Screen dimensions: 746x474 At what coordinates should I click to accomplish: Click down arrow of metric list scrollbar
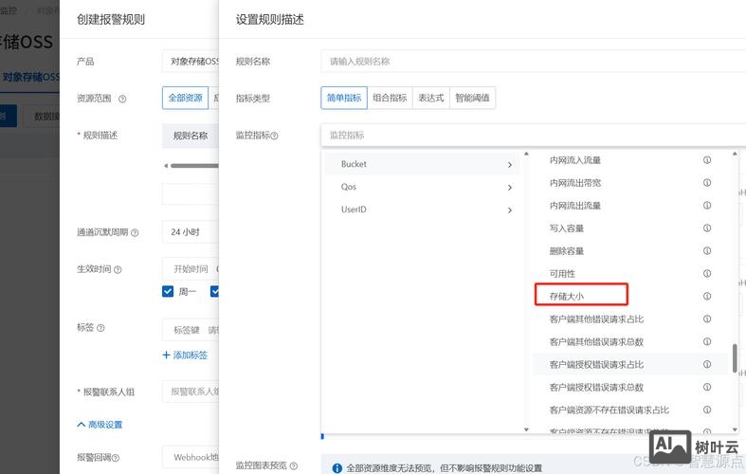(735, 429)
